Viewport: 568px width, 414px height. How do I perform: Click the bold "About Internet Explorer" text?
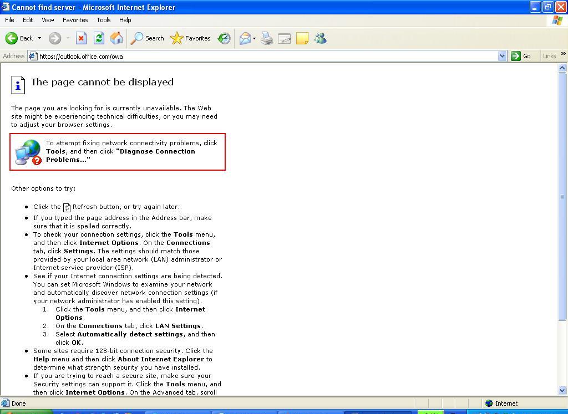(161, 359)
